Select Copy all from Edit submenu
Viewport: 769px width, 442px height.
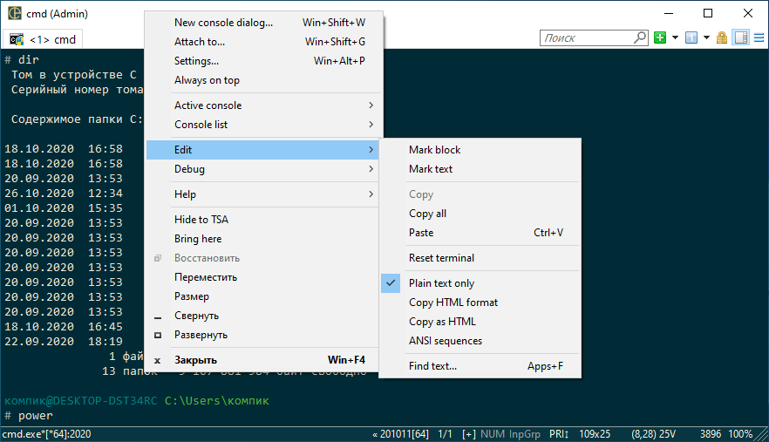click(x=427, y=214)
